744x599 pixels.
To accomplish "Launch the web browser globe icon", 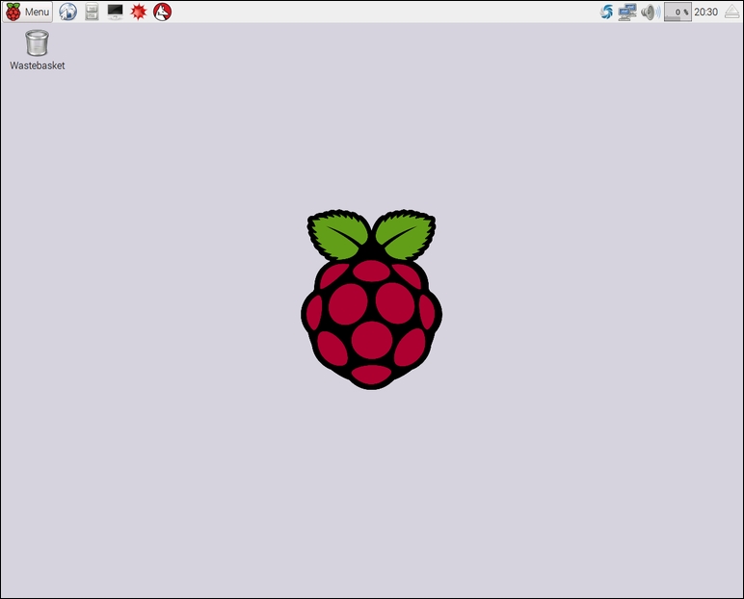I will [67, 12].
